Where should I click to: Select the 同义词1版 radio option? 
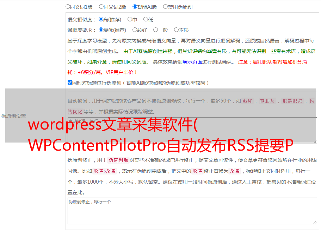[x=68, y=7]
